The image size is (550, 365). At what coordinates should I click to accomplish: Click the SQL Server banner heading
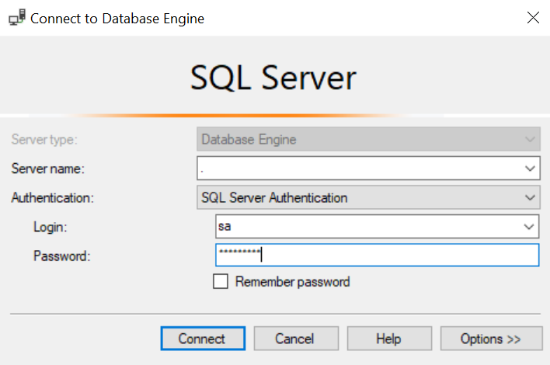(273, 78)
